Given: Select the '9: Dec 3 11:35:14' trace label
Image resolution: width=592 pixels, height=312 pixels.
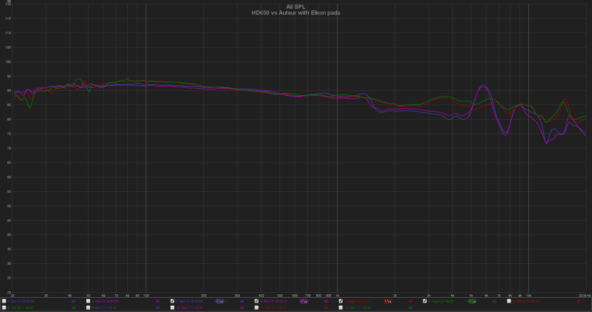Looking at the screenshot, I should coord(104,308).
